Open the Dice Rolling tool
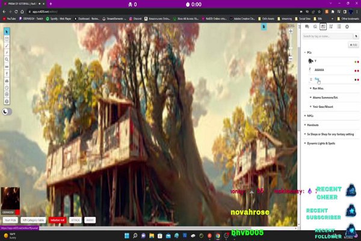Viewport: 361px width, 241px height. click(7, 95)
